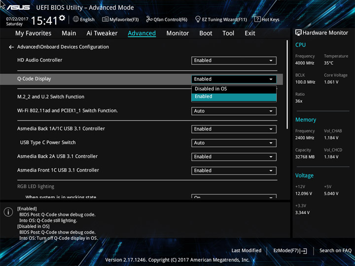
Task: Open Asmedia Back 1A/1C USB 3.1 dropdown
Action: (x=234, y=129)
